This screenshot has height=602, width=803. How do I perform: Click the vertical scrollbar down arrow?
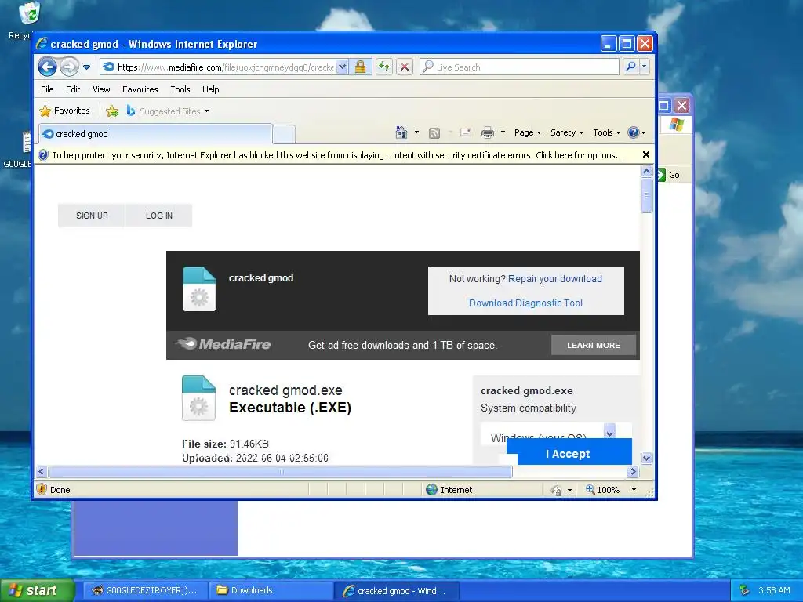tap(646, 458)
